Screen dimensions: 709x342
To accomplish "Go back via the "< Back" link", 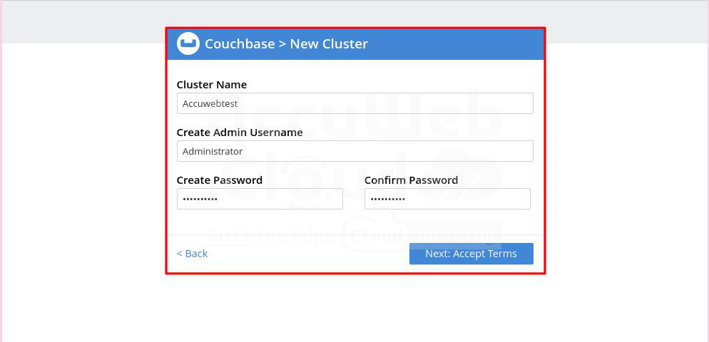I will coord(192,254).
